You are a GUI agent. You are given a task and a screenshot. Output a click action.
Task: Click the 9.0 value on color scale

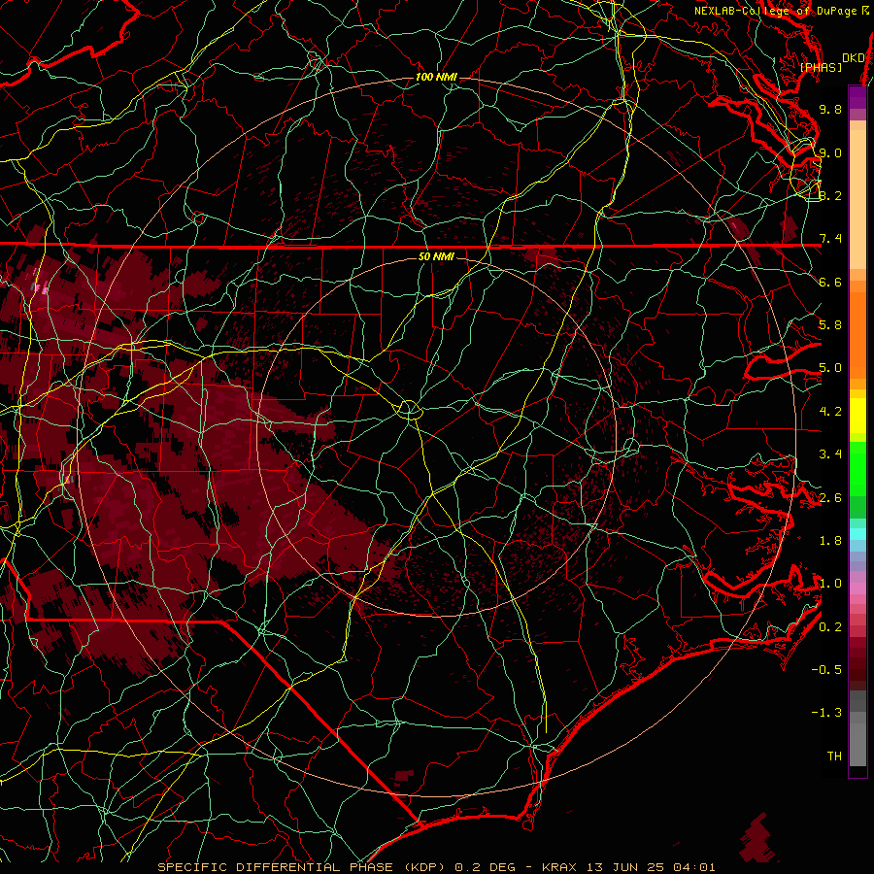(x=830, y=152)
